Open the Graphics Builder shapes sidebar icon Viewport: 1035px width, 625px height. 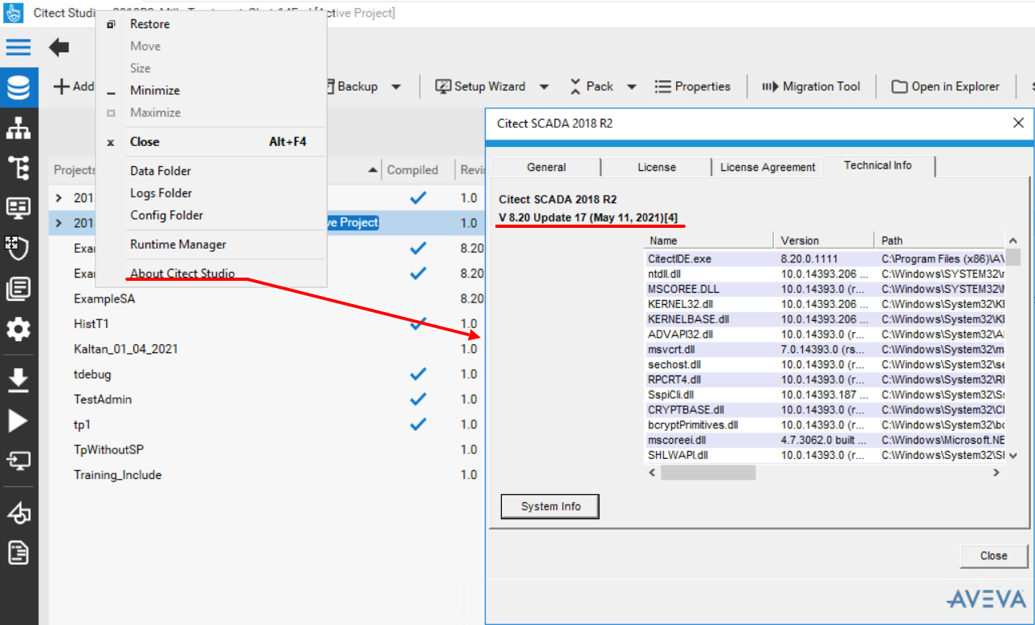(18, 512)
